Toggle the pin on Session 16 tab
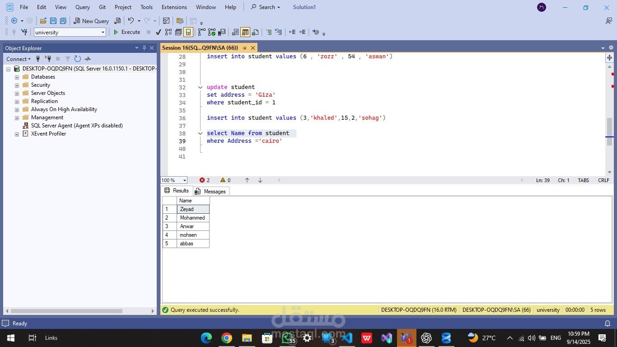Image resolution: width=617 pixels, height=347 pixels. pyautogui.click(x=244, y=48)
